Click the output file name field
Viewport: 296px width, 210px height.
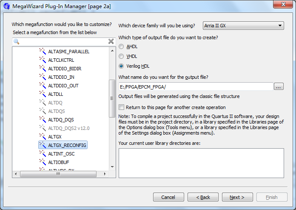[x=195, y=87]
